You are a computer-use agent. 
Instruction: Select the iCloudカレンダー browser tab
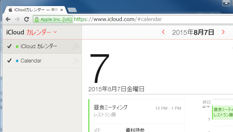tap(35, 10)
